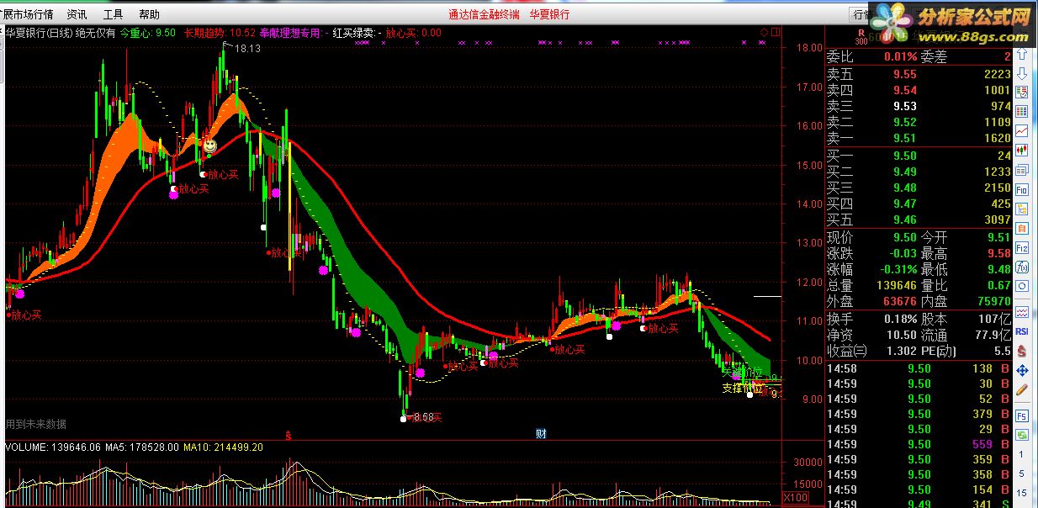Click the green refresh icon
Viewport: 1038px width, 508px height.
tap(1022, 435)
